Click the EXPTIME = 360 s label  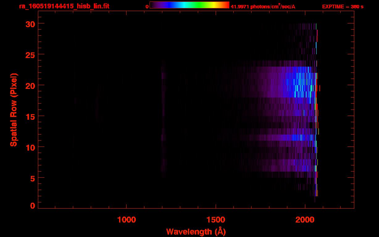[x=343, y=6]
